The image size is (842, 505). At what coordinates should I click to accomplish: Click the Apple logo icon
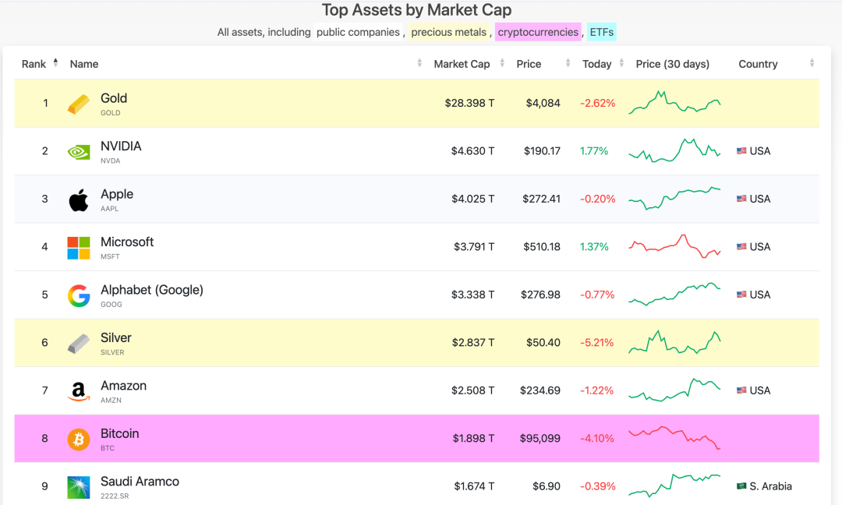[79, 200]
